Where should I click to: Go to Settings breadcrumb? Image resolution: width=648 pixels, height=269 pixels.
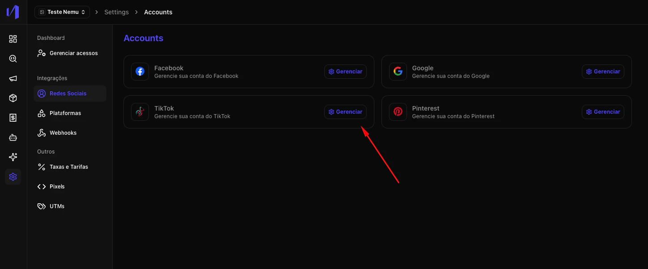(117, 12)
